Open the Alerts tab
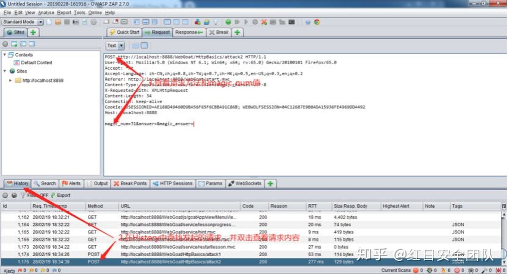 pyautogui.click(x=71, y=184)
